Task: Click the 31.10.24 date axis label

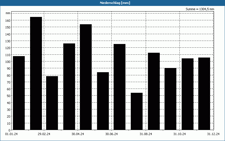Action: pos(179,134)
